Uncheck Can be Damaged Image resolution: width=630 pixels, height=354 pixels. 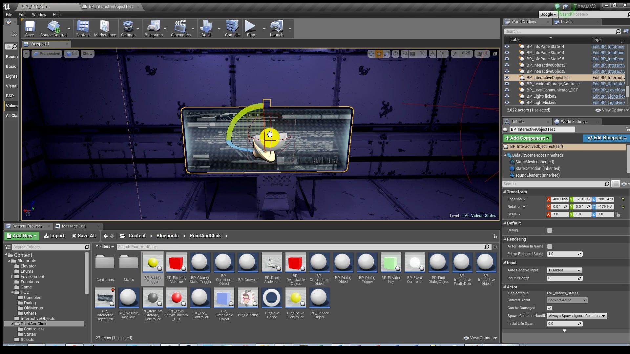550,308
